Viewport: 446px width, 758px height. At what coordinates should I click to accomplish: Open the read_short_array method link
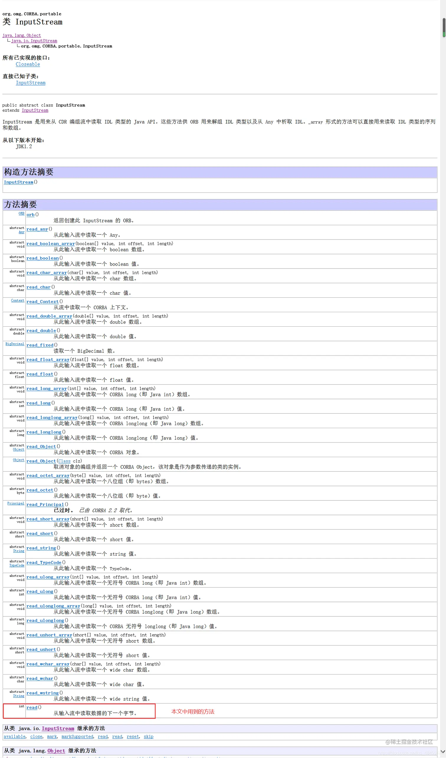pos(48,519)
